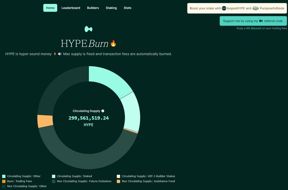
Task: Go to the Builders page
Action: pyautogui.click(x=93, y=8)
